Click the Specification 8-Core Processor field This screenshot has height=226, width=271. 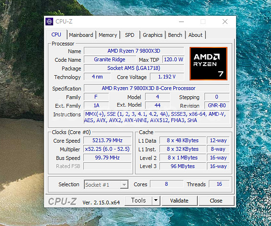157,88
